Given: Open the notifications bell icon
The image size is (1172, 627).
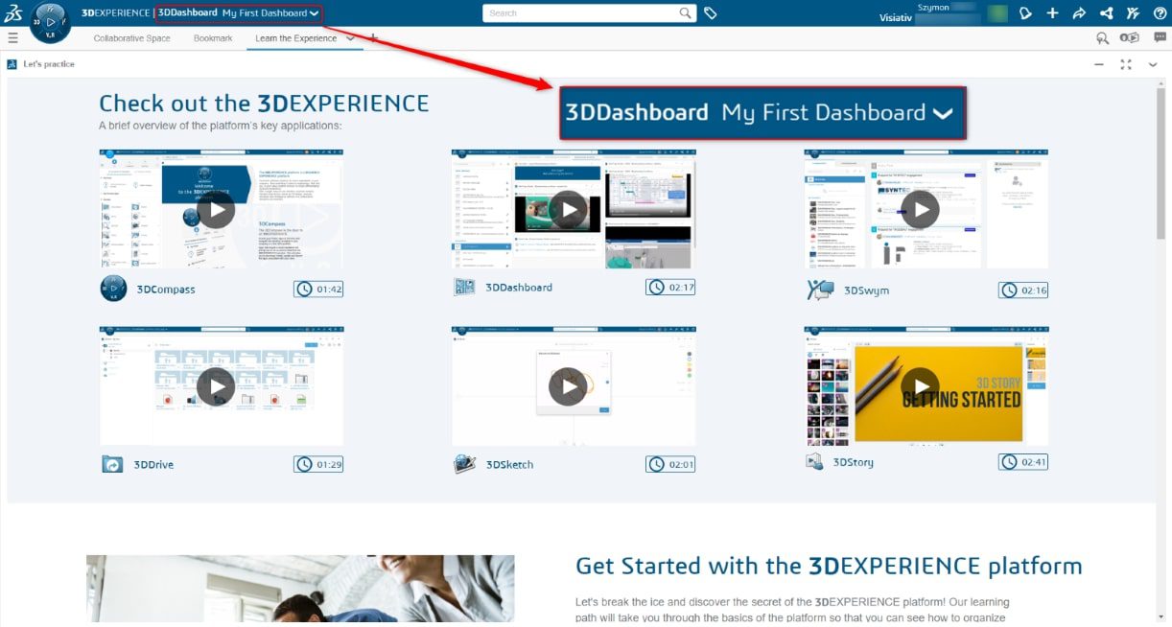Looking at the screenshot, I should [1025, 13].
